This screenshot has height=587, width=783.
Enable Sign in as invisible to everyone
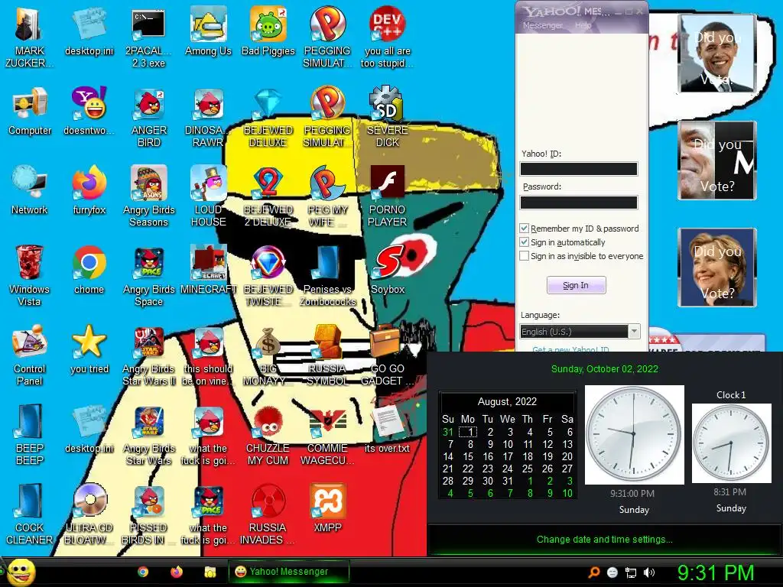point(525,256)
